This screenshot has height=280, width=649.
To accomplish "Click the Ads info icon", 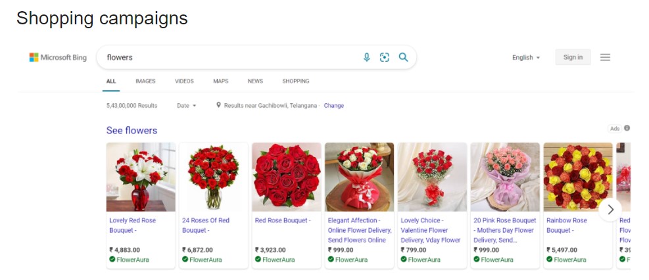I will [627, 128].
